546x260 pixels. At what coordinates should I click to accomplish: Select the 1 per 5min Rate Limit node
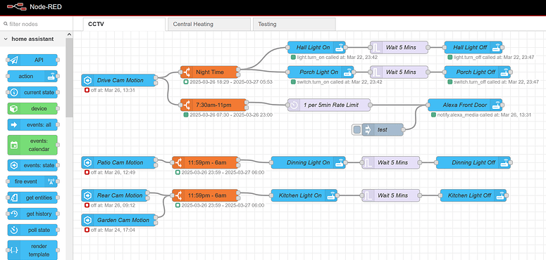click(329, 105)
